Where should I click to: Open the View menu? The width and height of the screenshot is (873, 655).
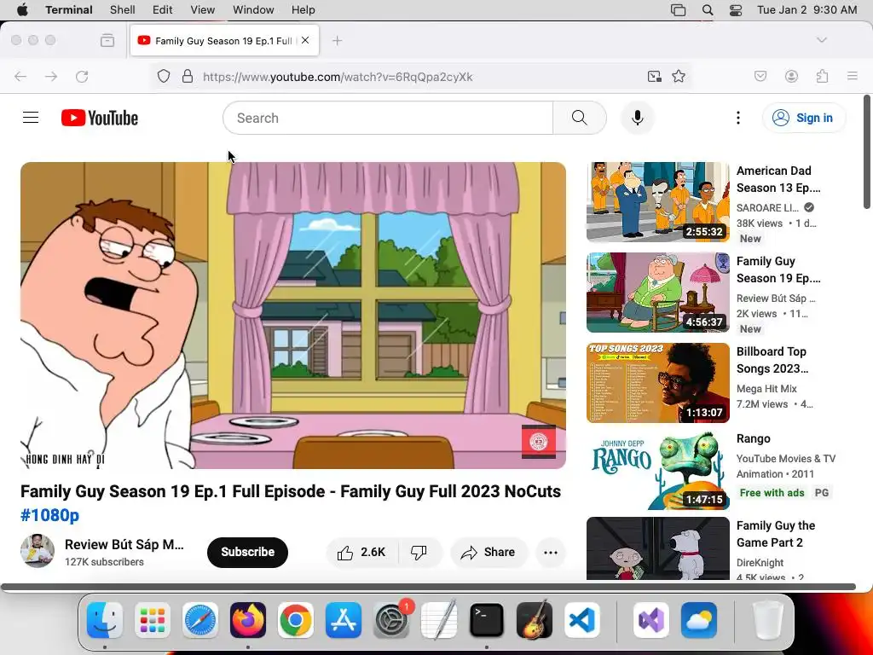(203, 10)
